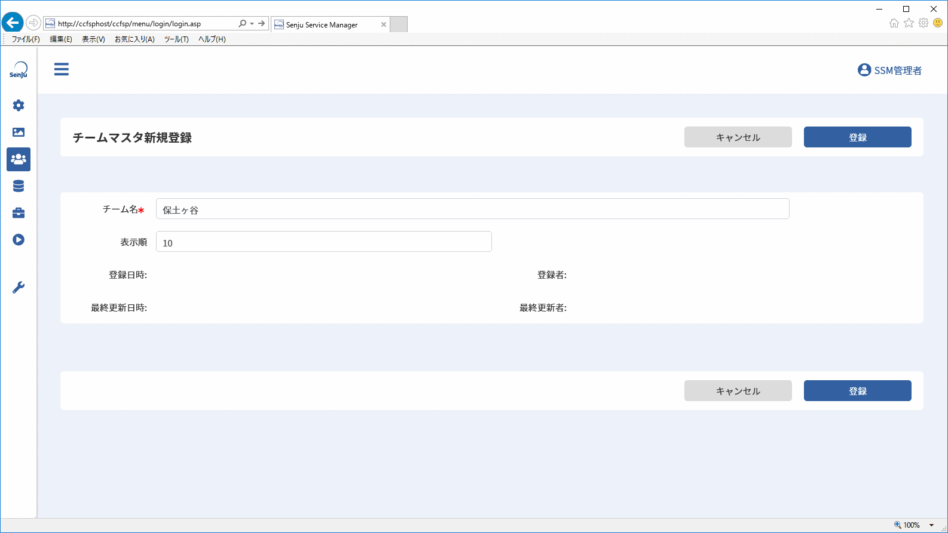948x533 pixels.
Task: Click the チーム名 text field
Action: coord(473,209)
